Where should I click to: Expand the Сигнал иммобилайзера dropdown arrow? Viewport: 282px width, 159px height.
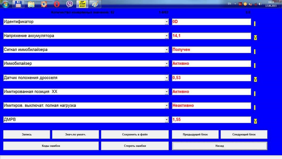coord(167,49)
